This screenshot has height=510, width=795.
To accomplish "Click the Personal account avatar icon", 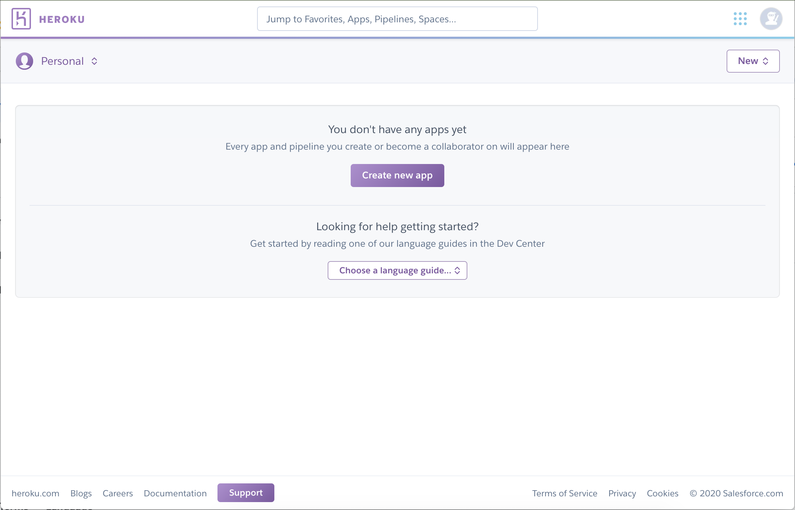I will (x=24, y=61).
